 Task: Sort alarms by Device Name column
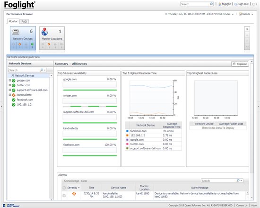119,188
